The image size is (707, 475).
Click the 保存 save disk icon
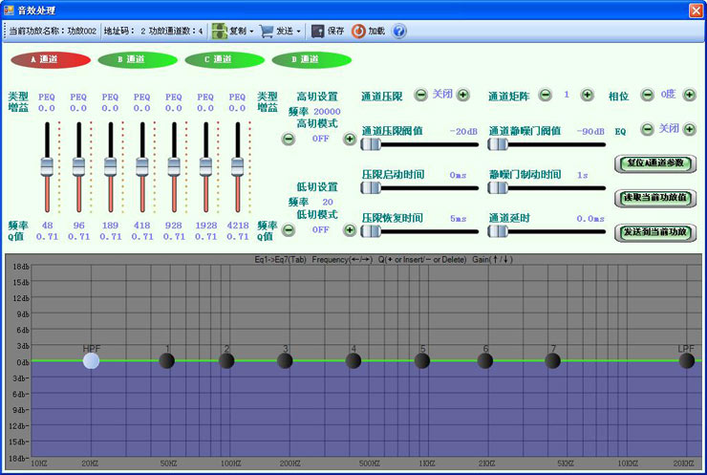(318, 32)
